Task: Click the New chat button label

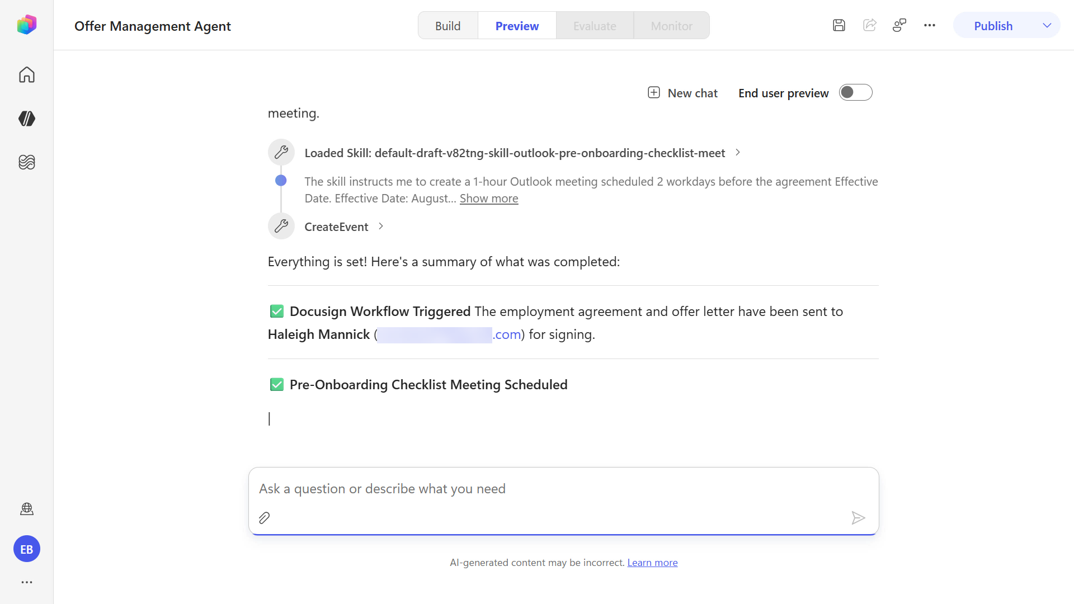Action: tap(693, 93)
